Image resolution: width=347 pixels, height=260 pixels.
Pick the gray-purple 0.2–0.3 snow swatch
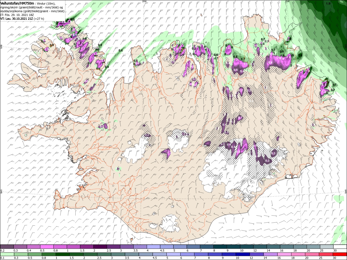pos(7,247)
